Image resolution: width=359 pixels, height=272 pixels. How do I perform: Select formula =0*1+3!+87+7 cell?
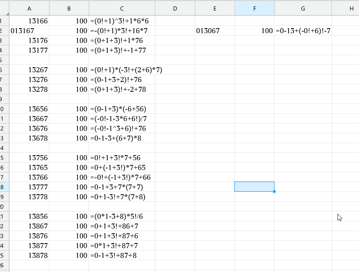click(122, 246)
